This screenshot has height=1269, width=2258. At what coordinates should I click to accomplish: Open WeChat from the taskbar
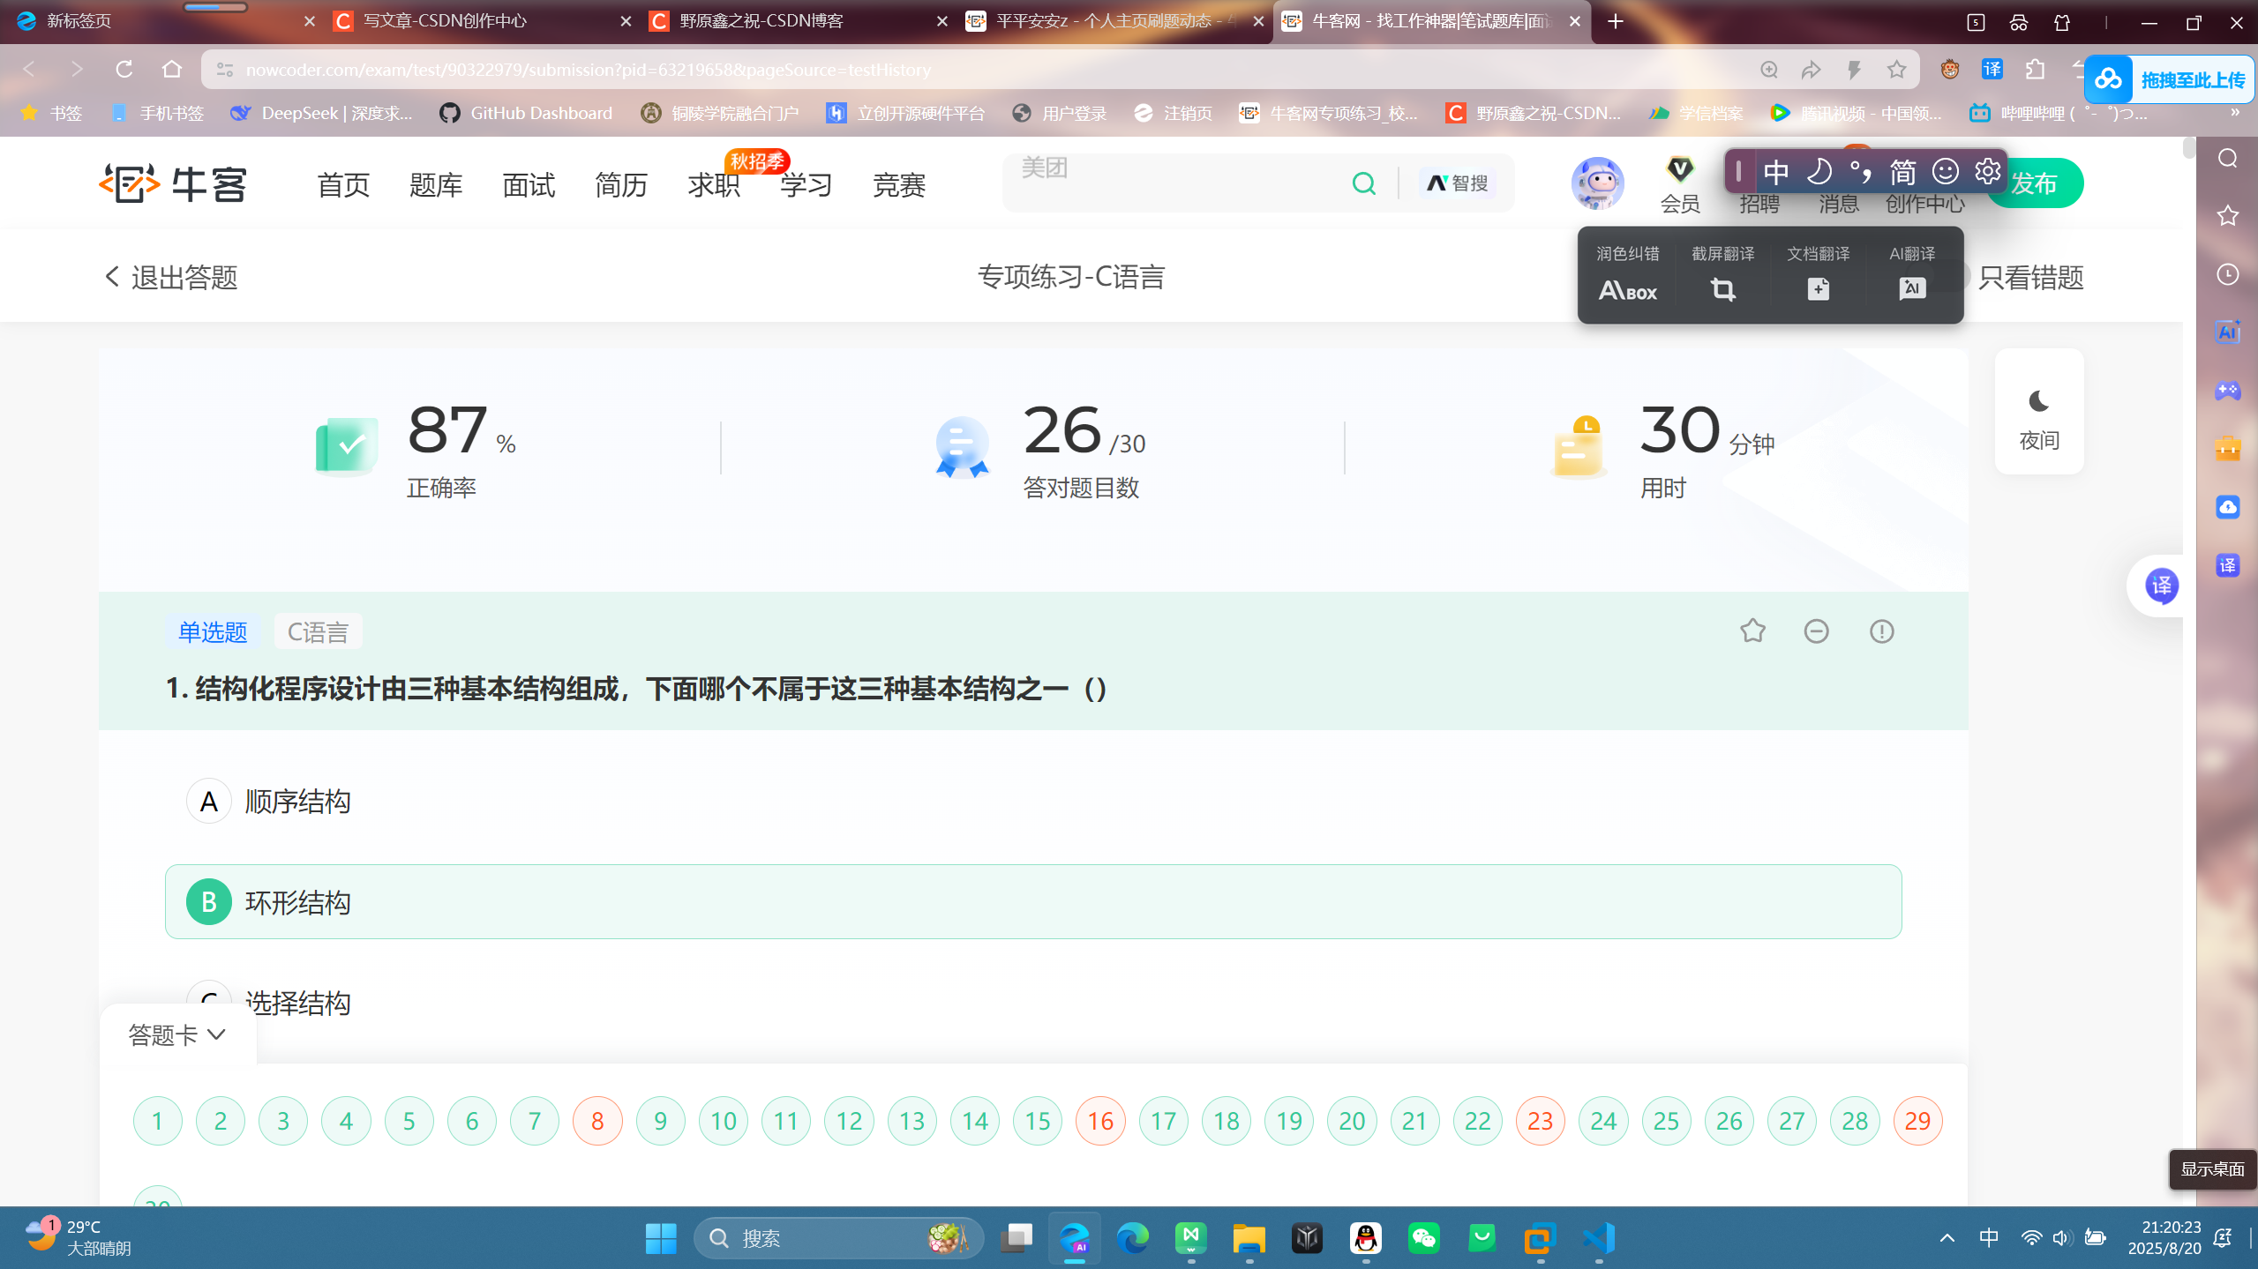pos(1423,1237)
